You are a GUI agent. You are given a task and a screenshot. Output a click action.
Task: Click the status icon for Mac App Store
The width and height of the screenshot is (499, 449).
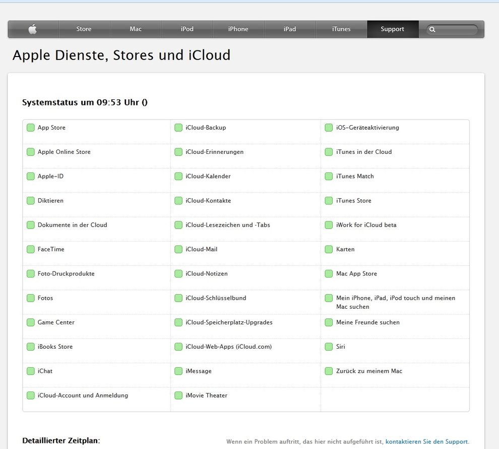(x=329, y=273)
